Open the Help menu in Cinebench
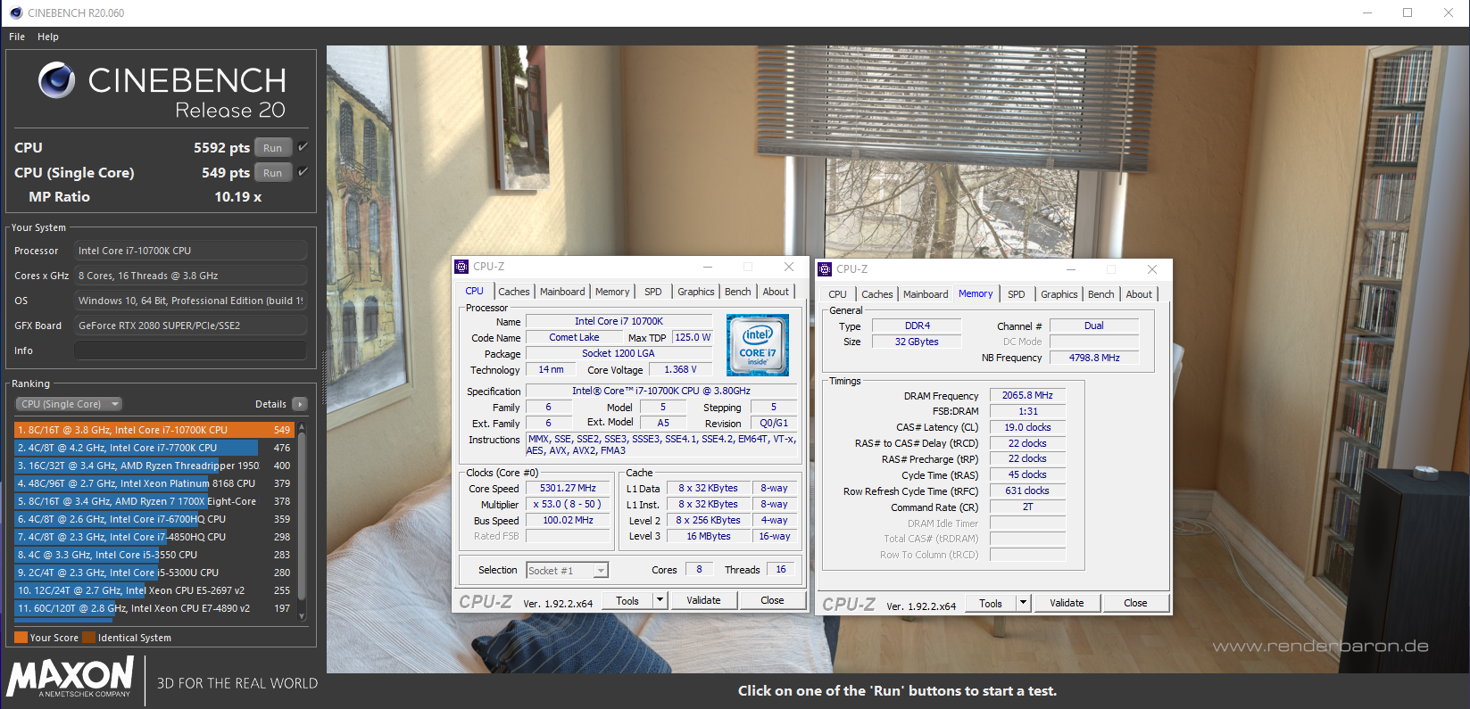The image size is (1470, 709). (48, 37)
